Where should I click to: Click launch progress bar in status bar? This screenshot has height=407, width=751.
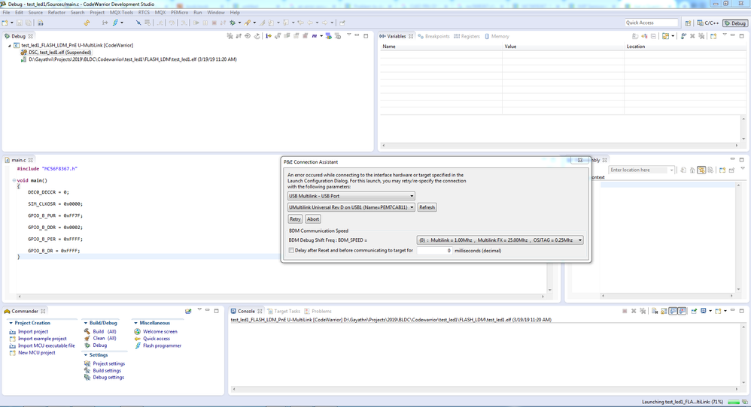pos(734,402)
